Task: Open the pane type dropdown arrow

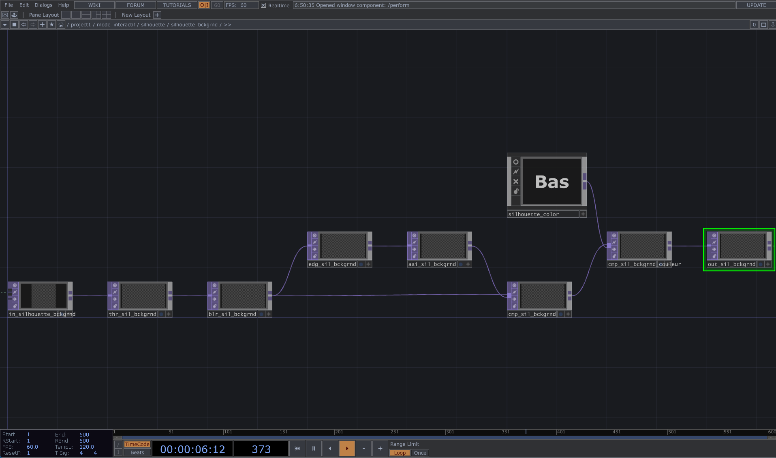Action: pyautogui.click(x=4, y=24)
